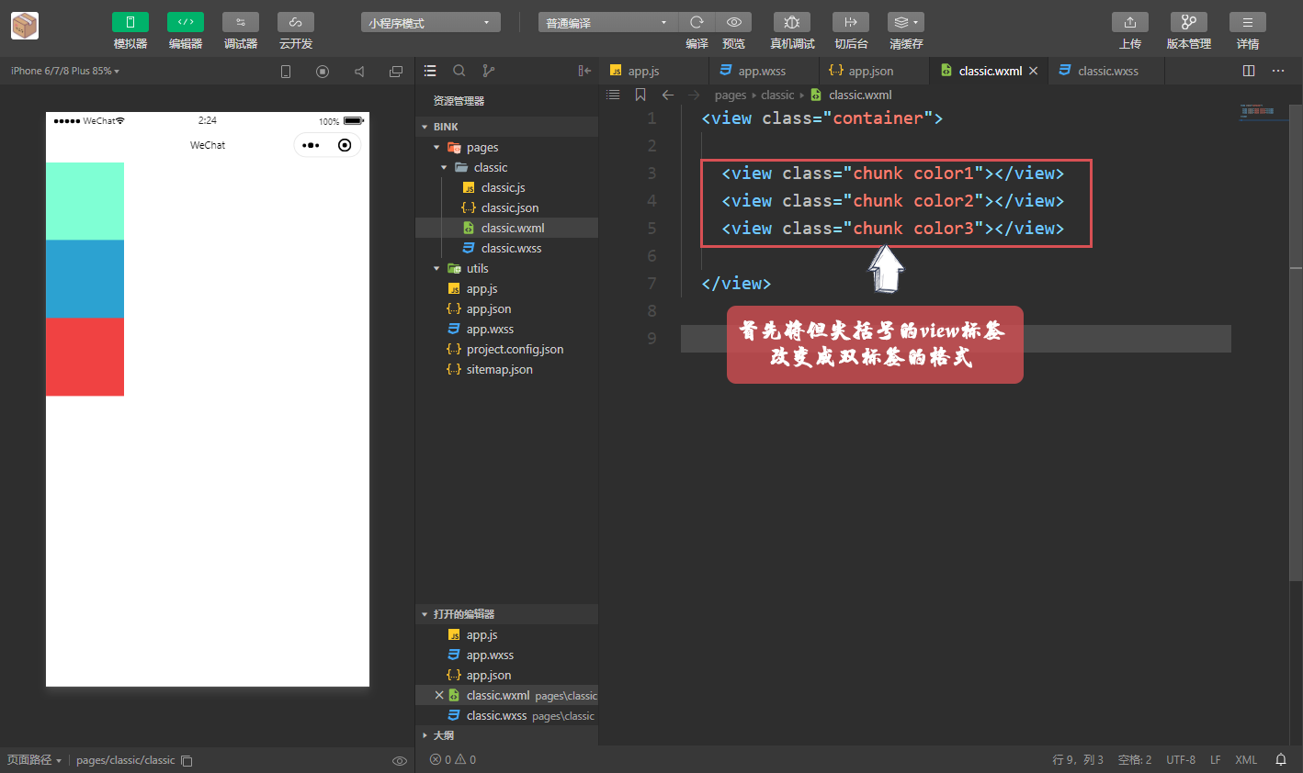Open classic.json in the file tree
This screenshot has width=1303, height=773.
(506, 207)
